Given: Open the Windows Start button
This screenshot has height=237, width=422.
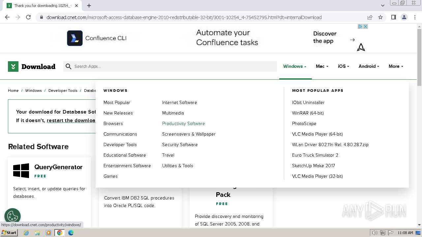Looking at the screenshot, I should (x=9, y=233).
